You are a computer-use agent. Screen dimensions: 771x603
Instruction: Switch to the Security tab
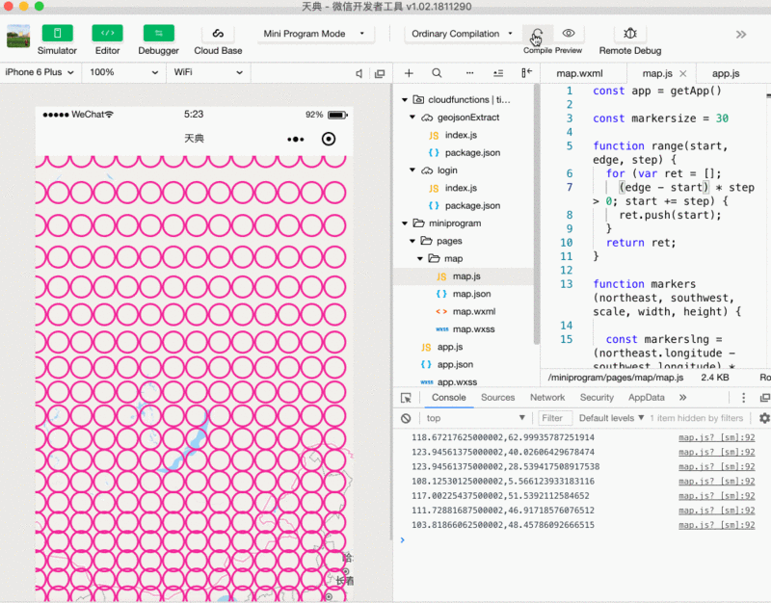tap(597, 398)
